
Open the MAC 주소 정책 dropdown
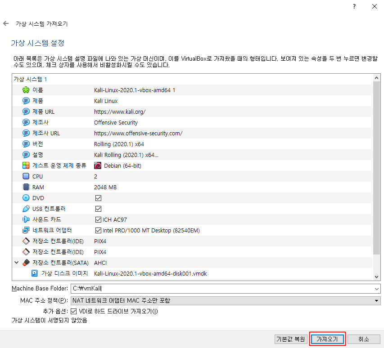pyautogui.click(x=226, y=300)
